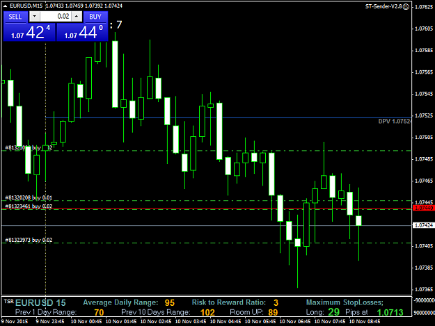Viewport: 435px width, 326px height.
Task: Click the buy price 1.07 44 tile
Action: (82, 32)
